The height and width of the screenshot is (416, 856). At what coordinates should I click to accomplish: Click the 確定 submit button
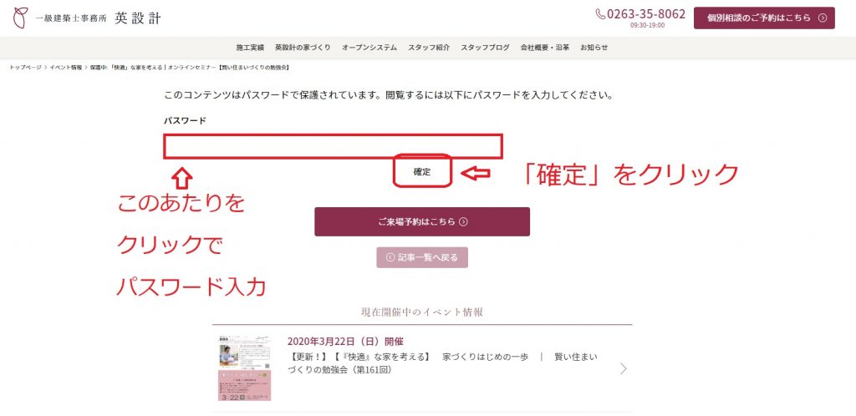point(422,172)
